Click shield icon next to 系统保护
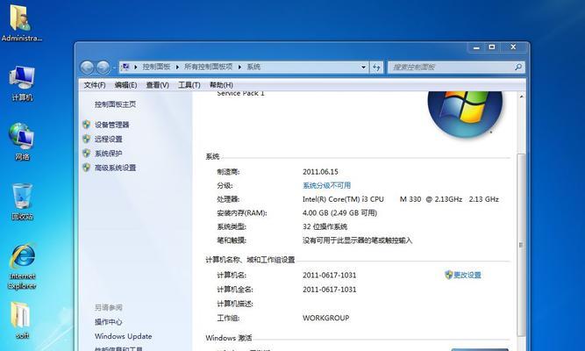585x351 pixels. tap(87, 153)
